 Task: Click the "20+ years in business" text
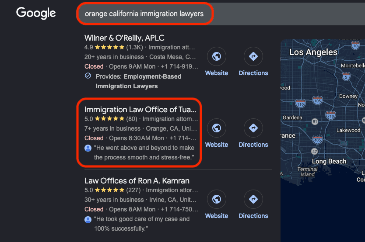(114, 57)
